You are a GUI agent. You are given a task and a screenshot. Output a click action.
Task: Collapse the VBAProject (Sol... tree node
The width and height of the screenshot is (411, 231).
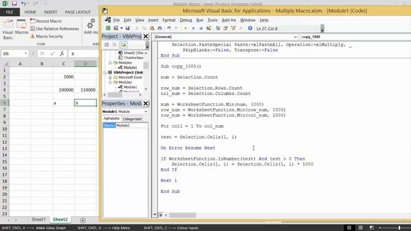point(105,73)
